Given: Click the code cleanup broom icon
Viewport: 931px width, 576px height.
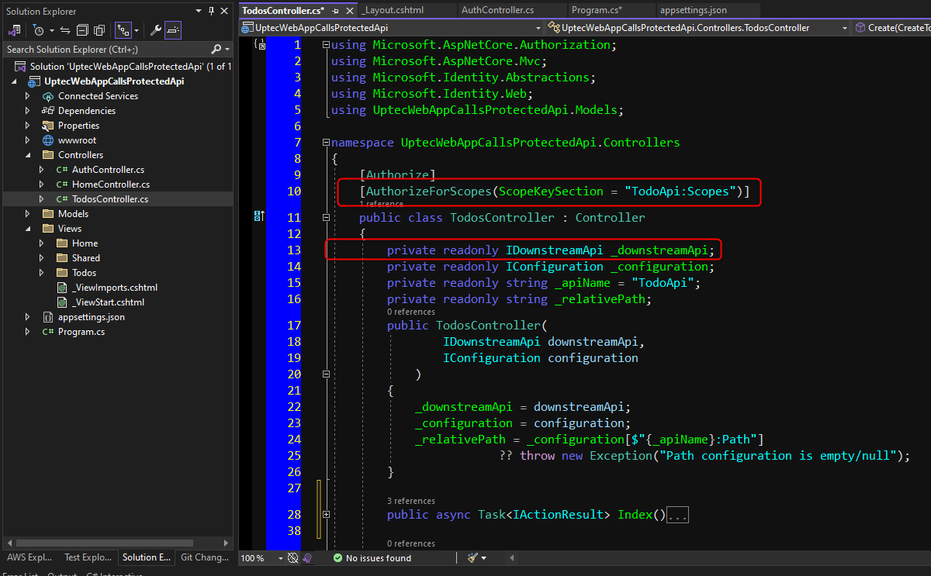Looking at the screenshot, I should pyautogui.click(x=473, y=557).
